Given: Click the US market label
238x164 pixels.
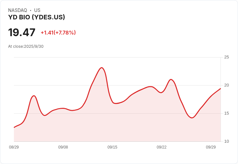Looking at the screenshot, I should tap(37, 10).
